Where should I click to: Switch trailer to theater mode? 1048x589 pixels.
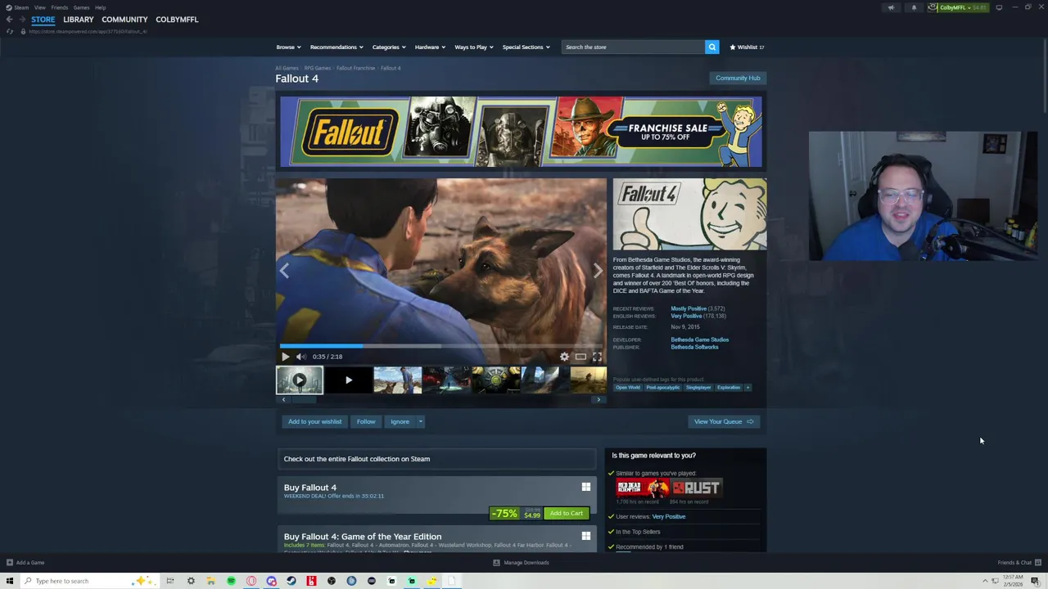pos(580,357)
